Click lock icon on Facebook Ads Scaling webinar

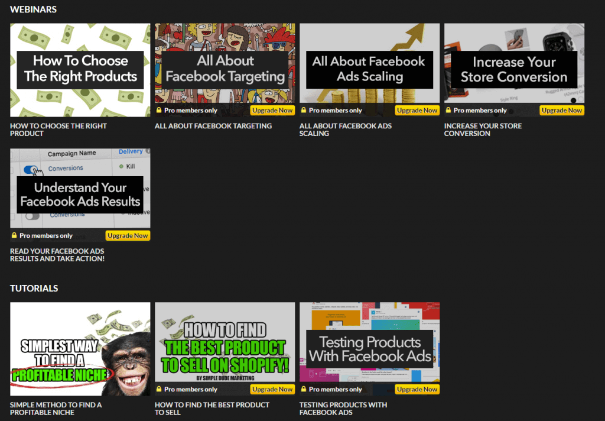(x=303, y=110)
